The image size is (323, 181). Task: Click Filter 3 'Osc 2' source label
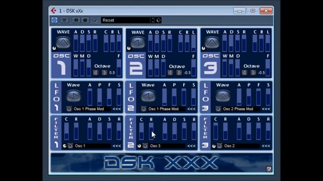pos(229,146)
